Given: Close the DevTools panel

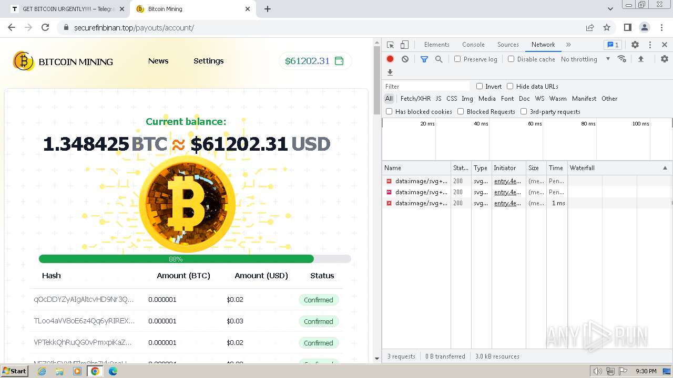Looking at the screenshot, I should click(665, 45).
